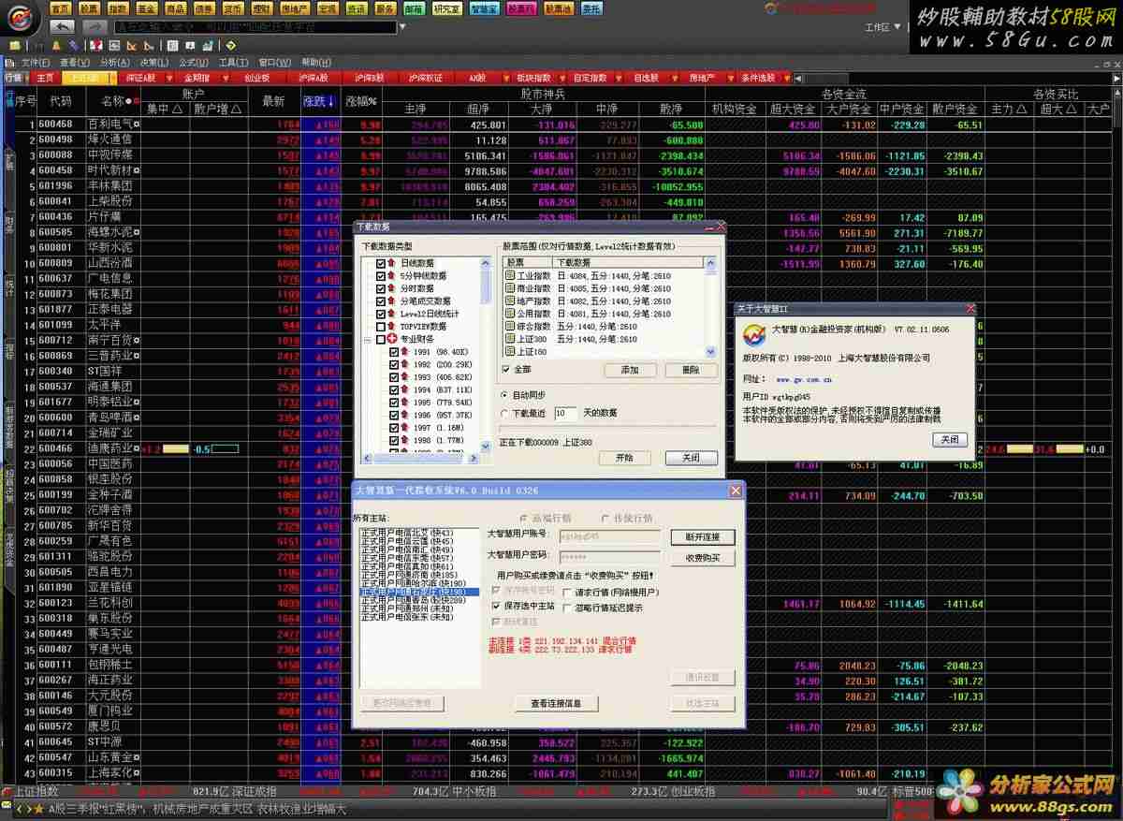1123x821 pixels.
Task: Click the www.gw.com.cn website link
Action: 804,380
